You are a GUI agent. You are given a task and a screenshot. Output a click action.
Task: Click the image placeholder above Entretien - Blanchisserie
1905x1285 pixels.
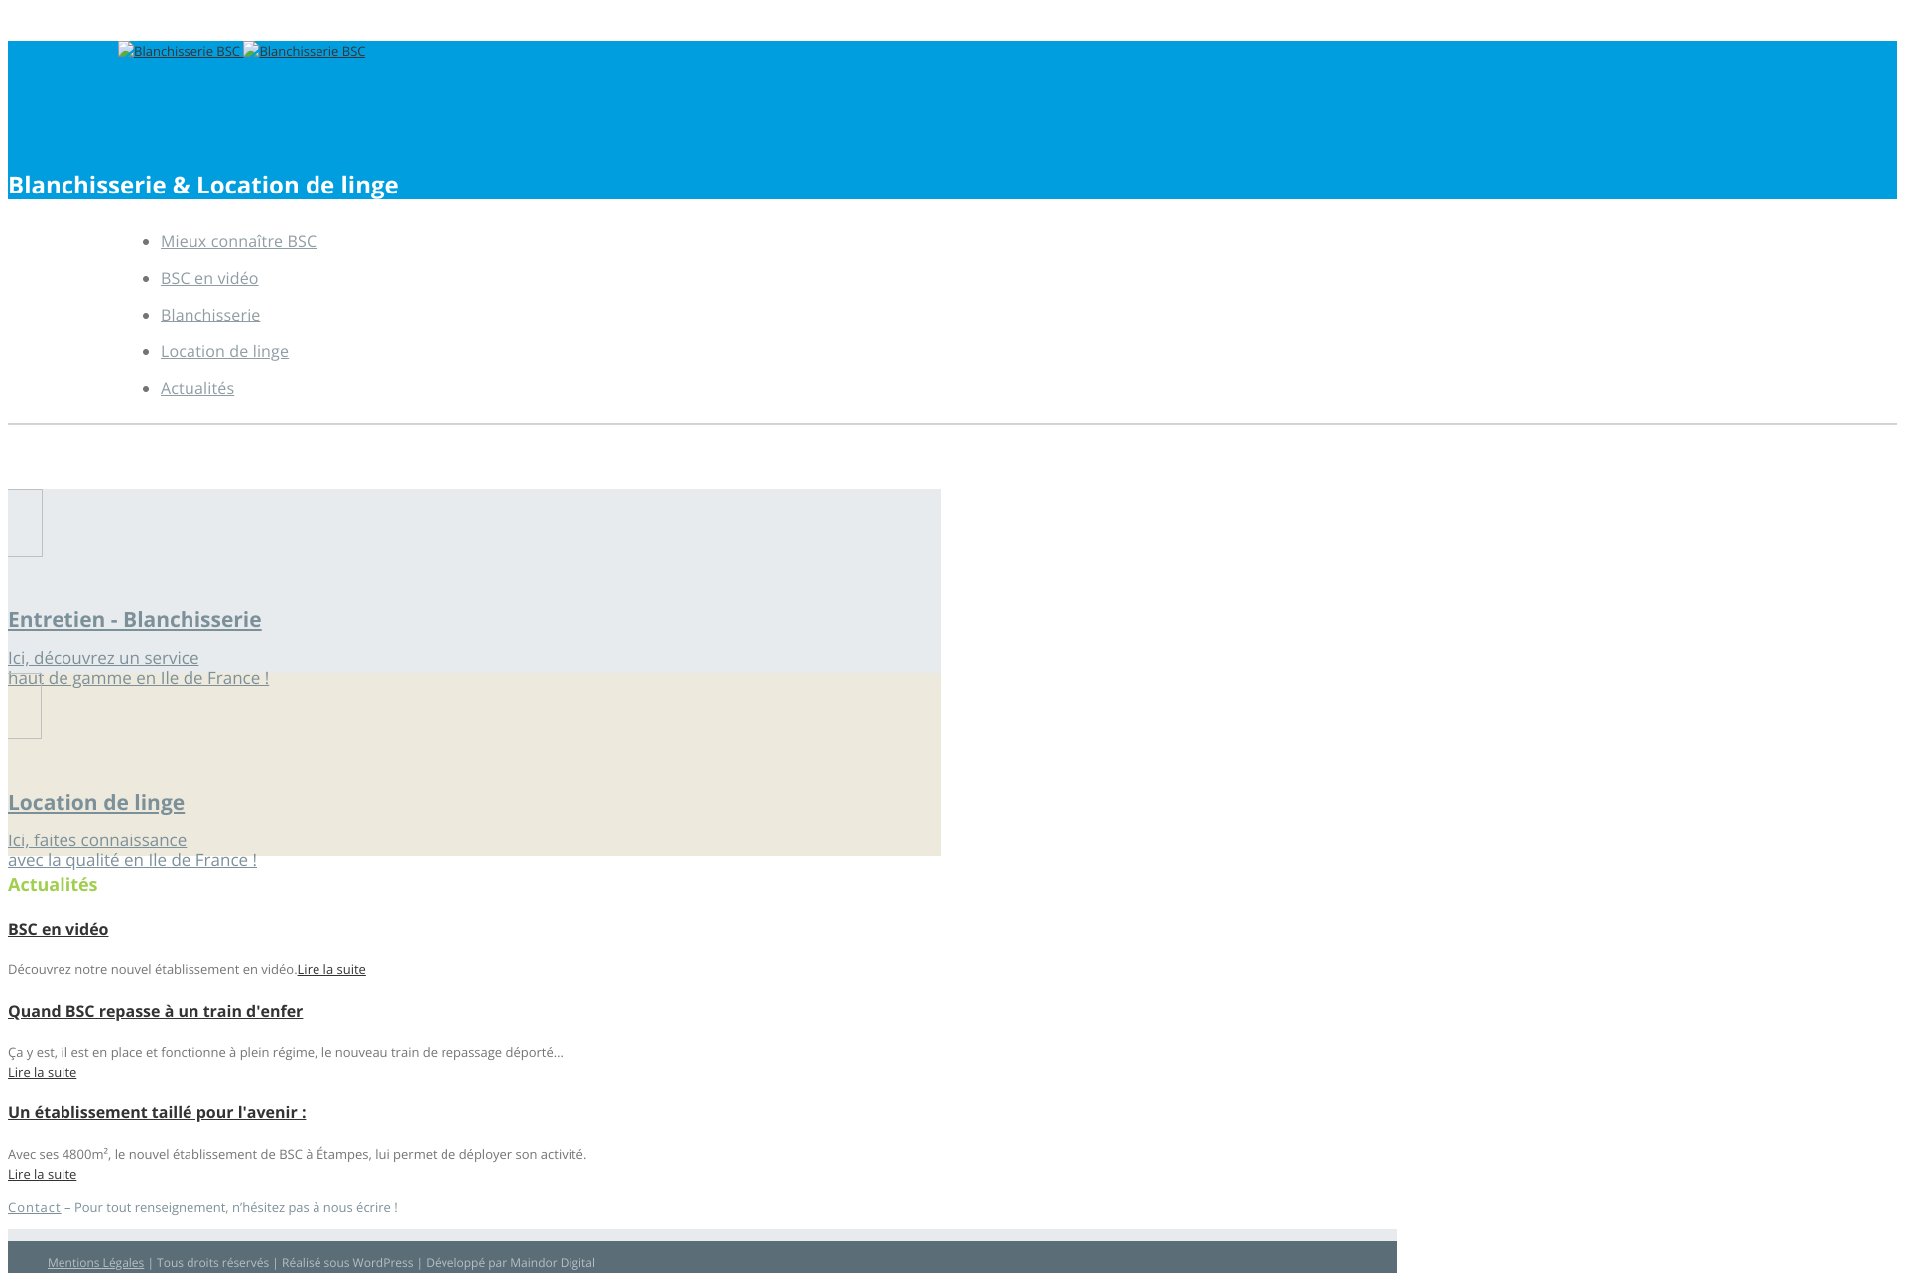[x=25, y=523]
